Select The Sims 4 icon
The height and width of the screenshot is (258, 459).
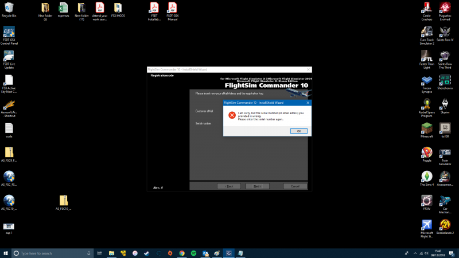(426, 178)
